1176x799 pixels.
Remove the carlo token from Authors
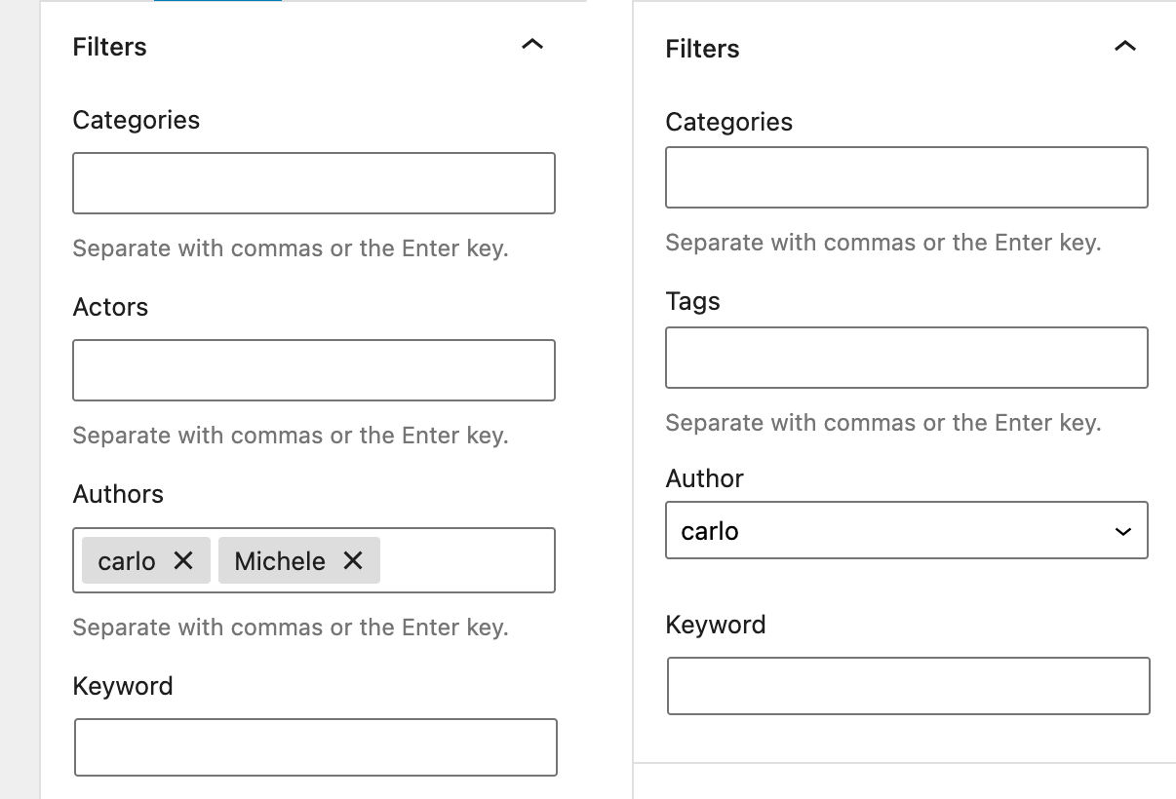183,560
